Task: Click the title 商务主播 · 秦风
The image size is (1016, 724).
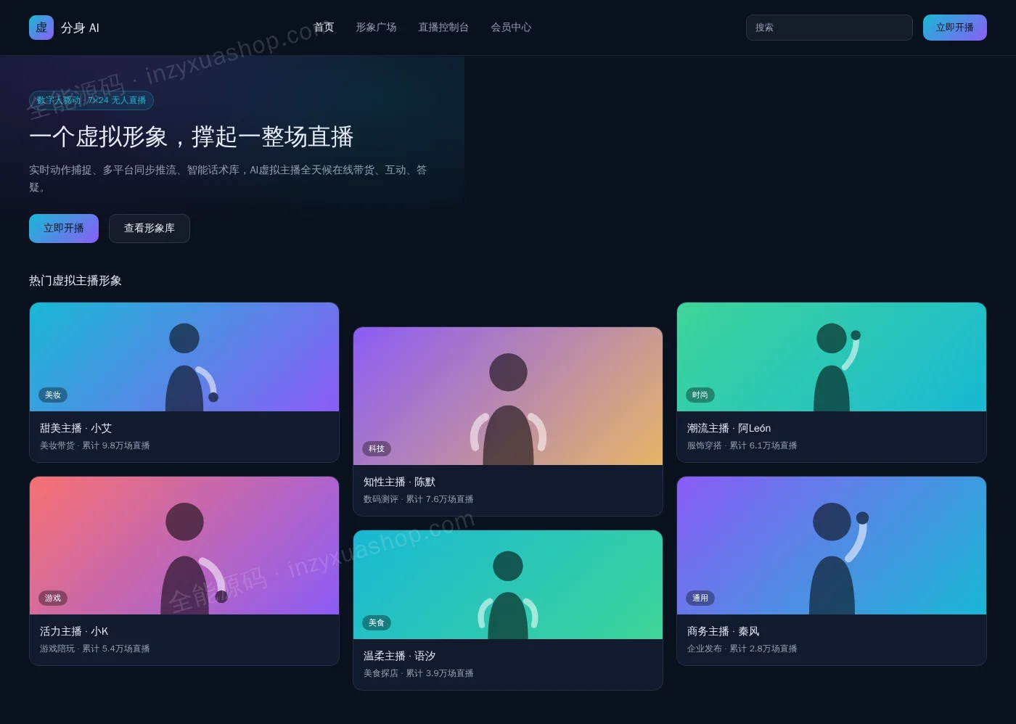Action: coord(724,632)
